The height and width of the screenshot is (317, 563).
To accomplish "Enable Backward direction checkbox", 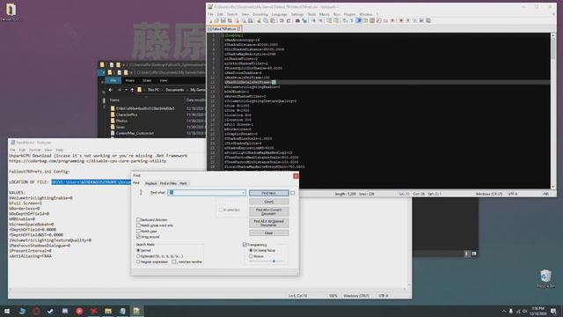I will click(138, 219).
